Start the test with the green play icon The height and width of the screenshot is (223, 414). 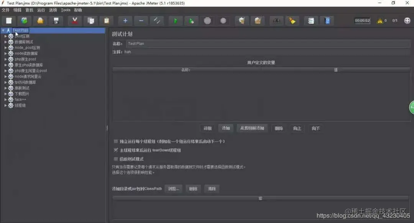tap(175, 21)
